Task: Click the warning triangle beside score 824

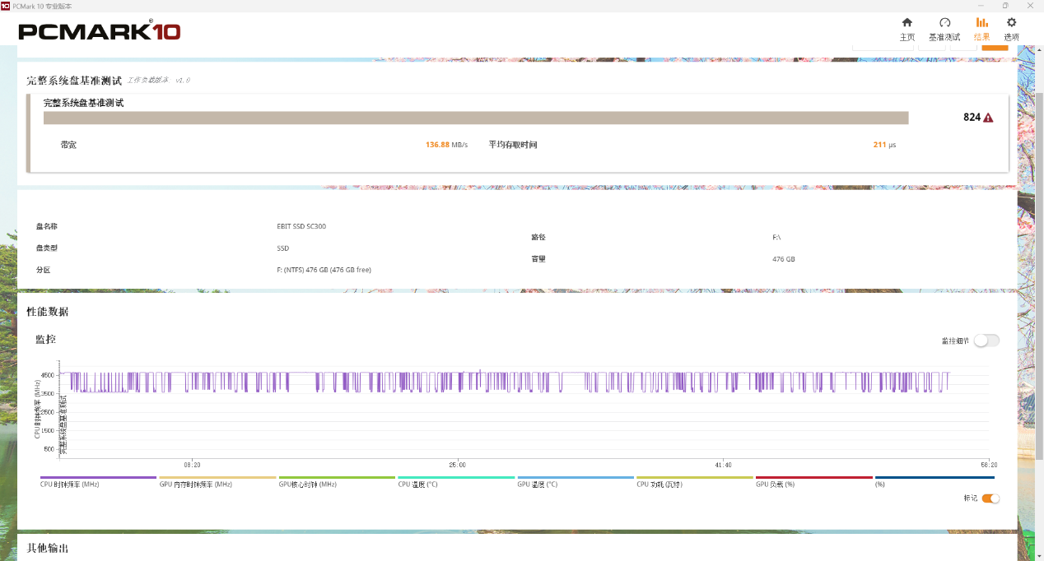Action: (x=988, y=118)
